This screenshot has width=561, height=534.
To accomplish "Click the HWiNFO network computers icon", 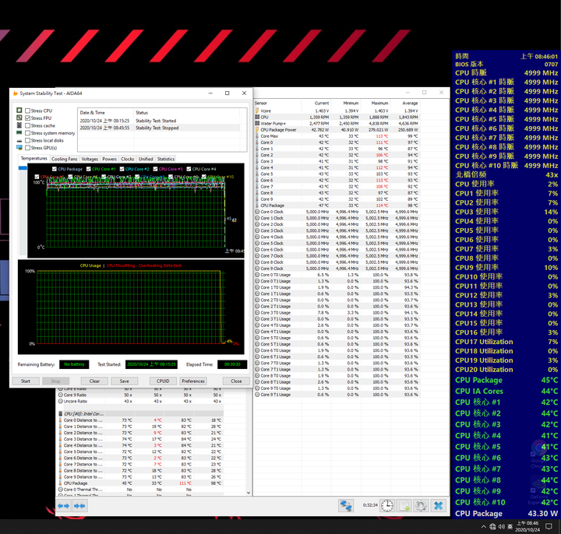I will pyautogui.click(x=346, y=505).
